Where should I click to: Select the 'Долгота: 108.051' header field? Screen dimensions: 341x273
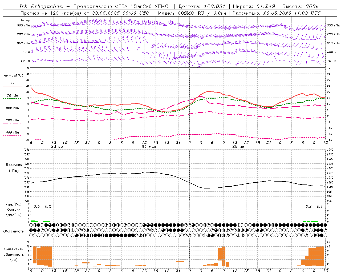(x=202, y=6)
